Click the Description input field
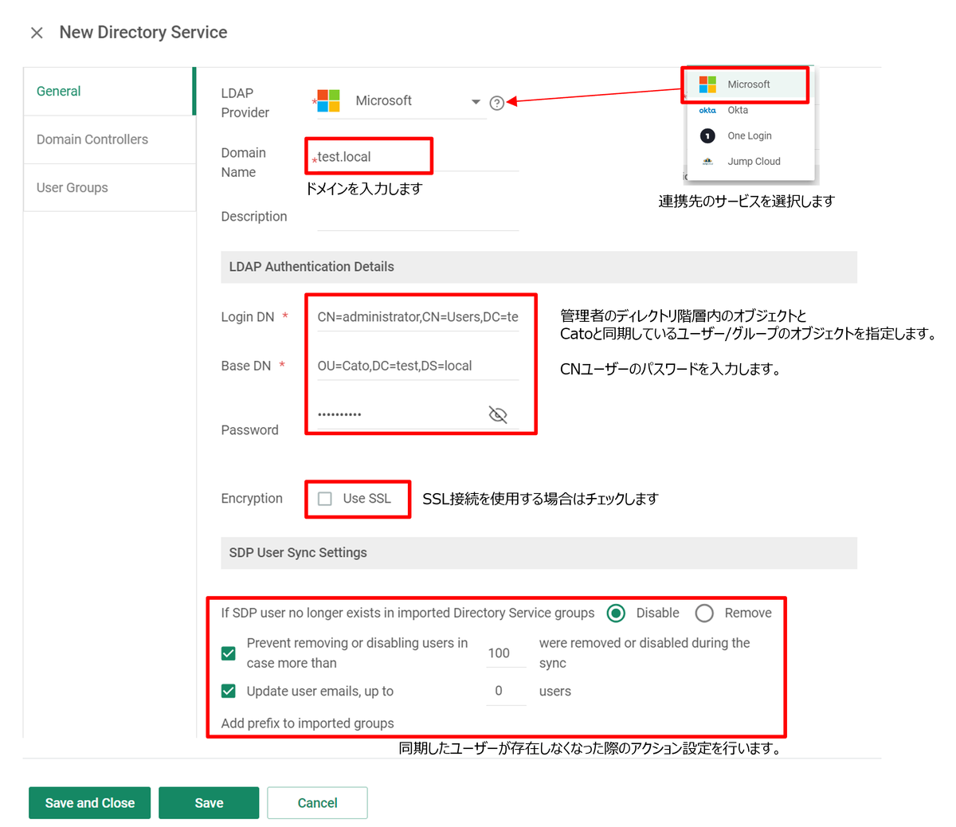The height and width of the screenshot is (827, 956). click(418, 217)
